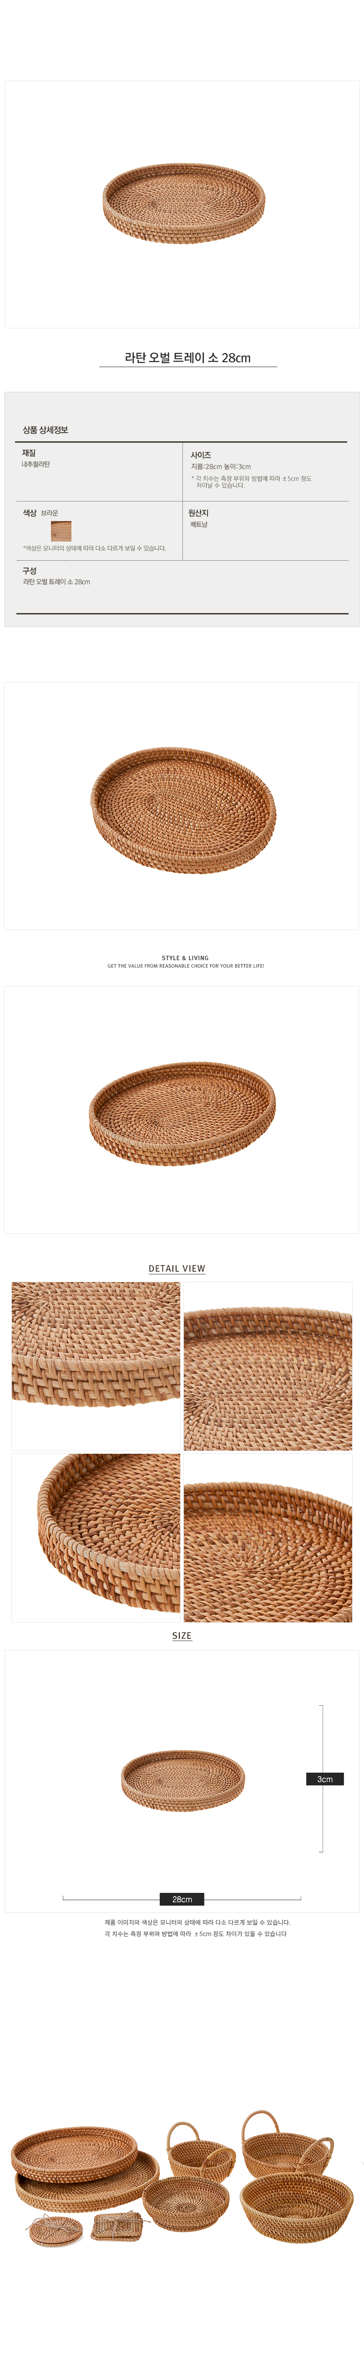Open the bottom-right DETAIL VIEW close-up image
Viewport: 364px width, 2362px height.
(x=268, y=1538)
